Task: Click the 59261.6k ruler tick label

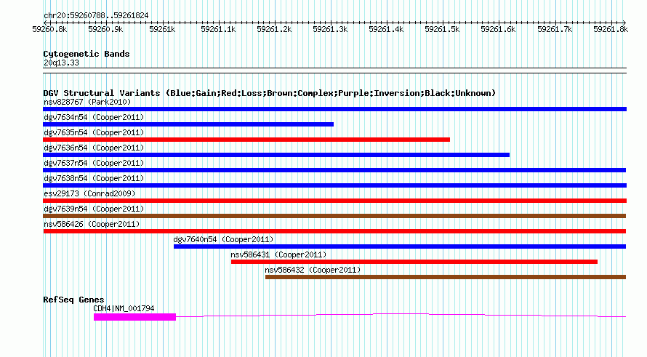Action: 498,29
